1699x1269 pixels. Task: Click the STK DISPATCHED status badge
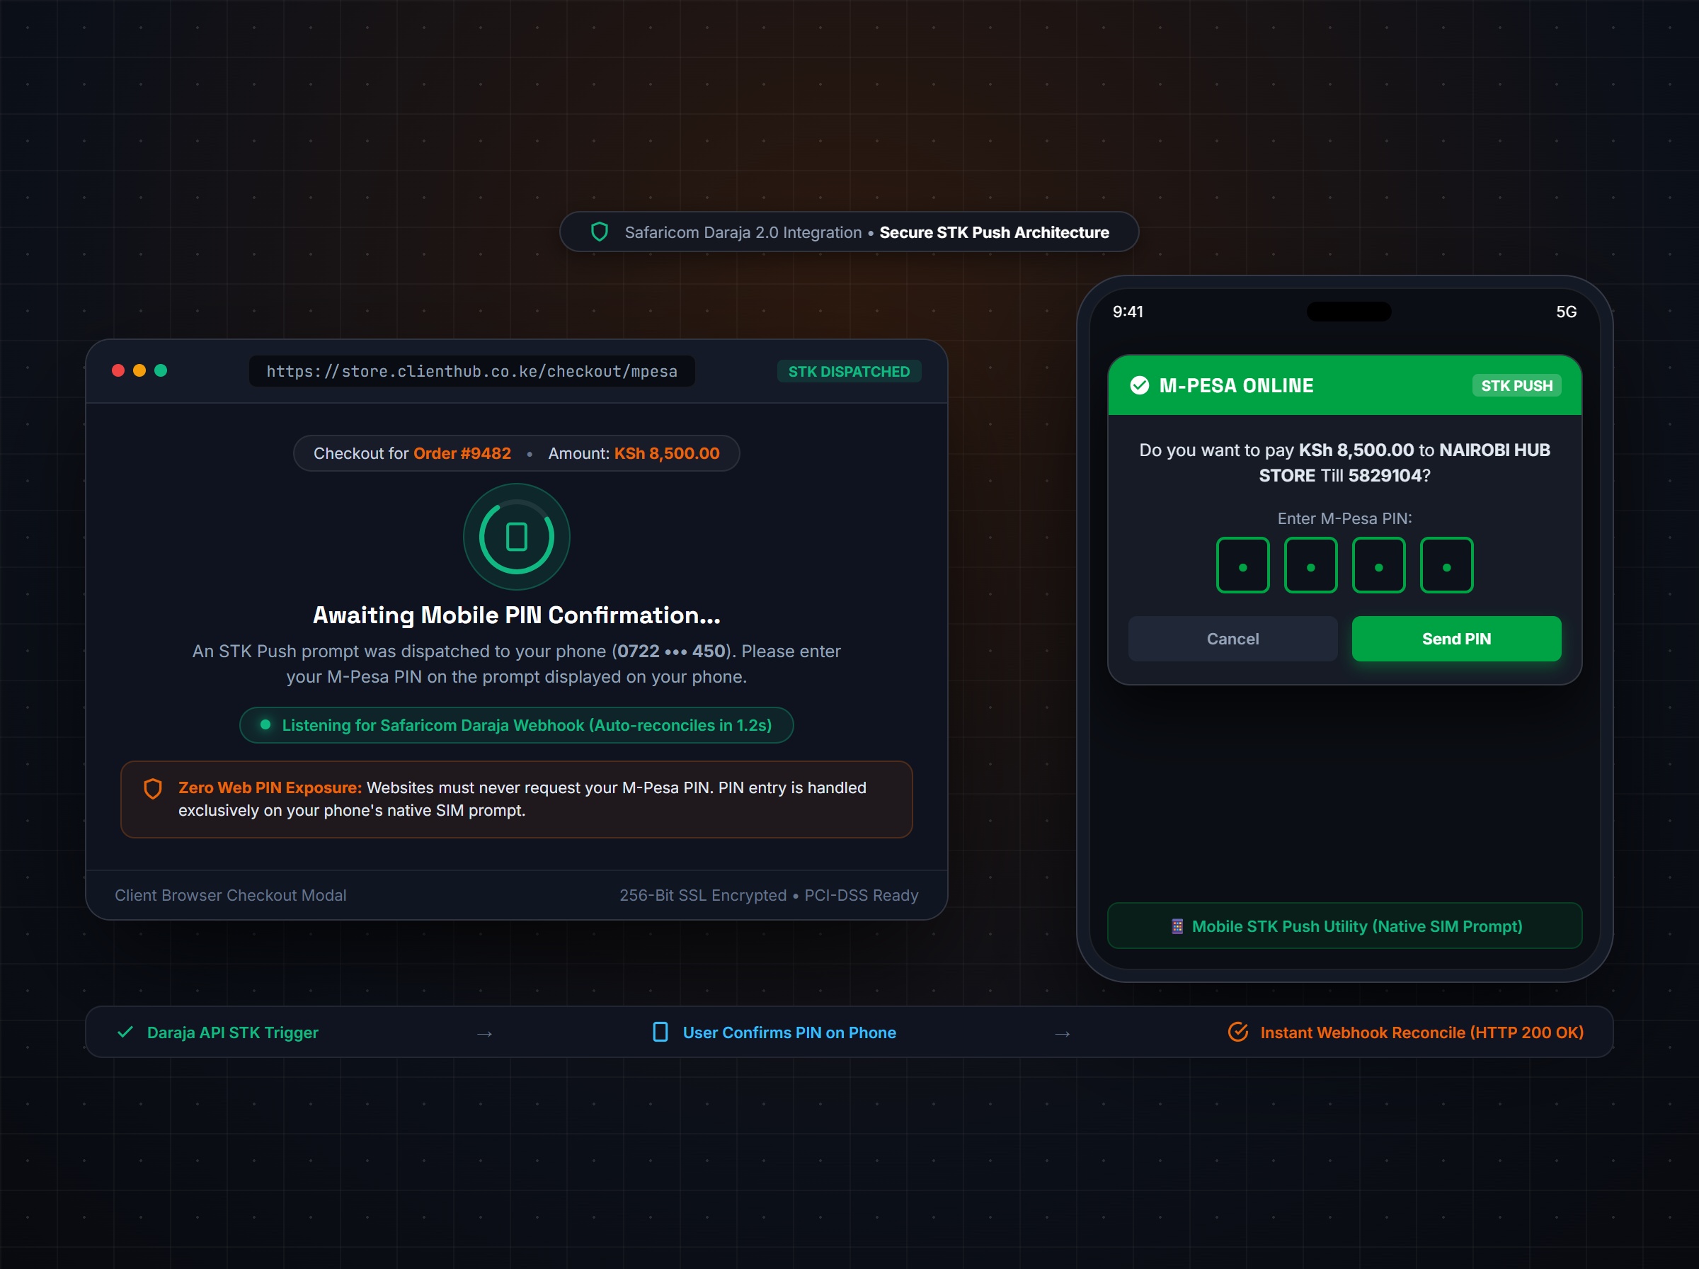849,372
